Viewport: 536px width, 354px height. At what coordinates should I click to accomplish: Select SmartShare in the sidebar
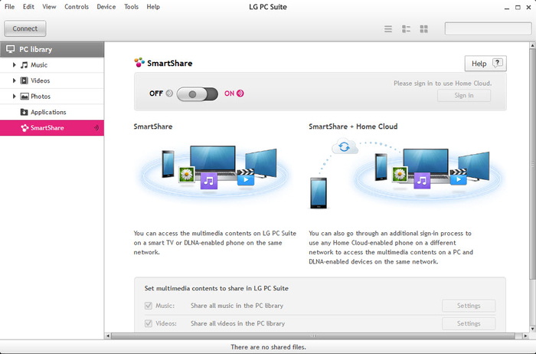pos(52,128)
